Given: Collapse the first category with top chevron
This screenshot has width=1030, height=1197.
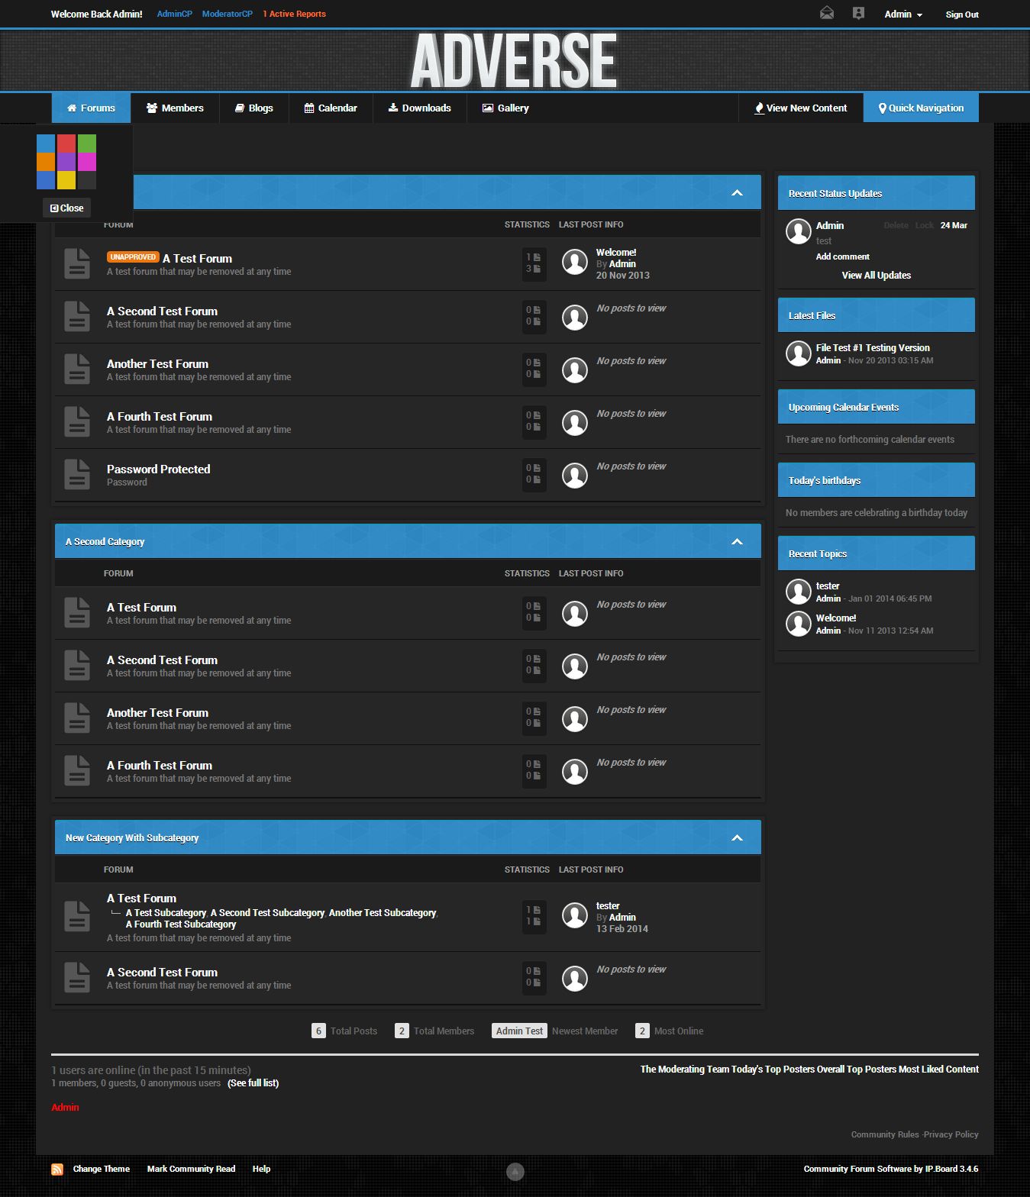Looking at the screenshot, I should point(737,192).
